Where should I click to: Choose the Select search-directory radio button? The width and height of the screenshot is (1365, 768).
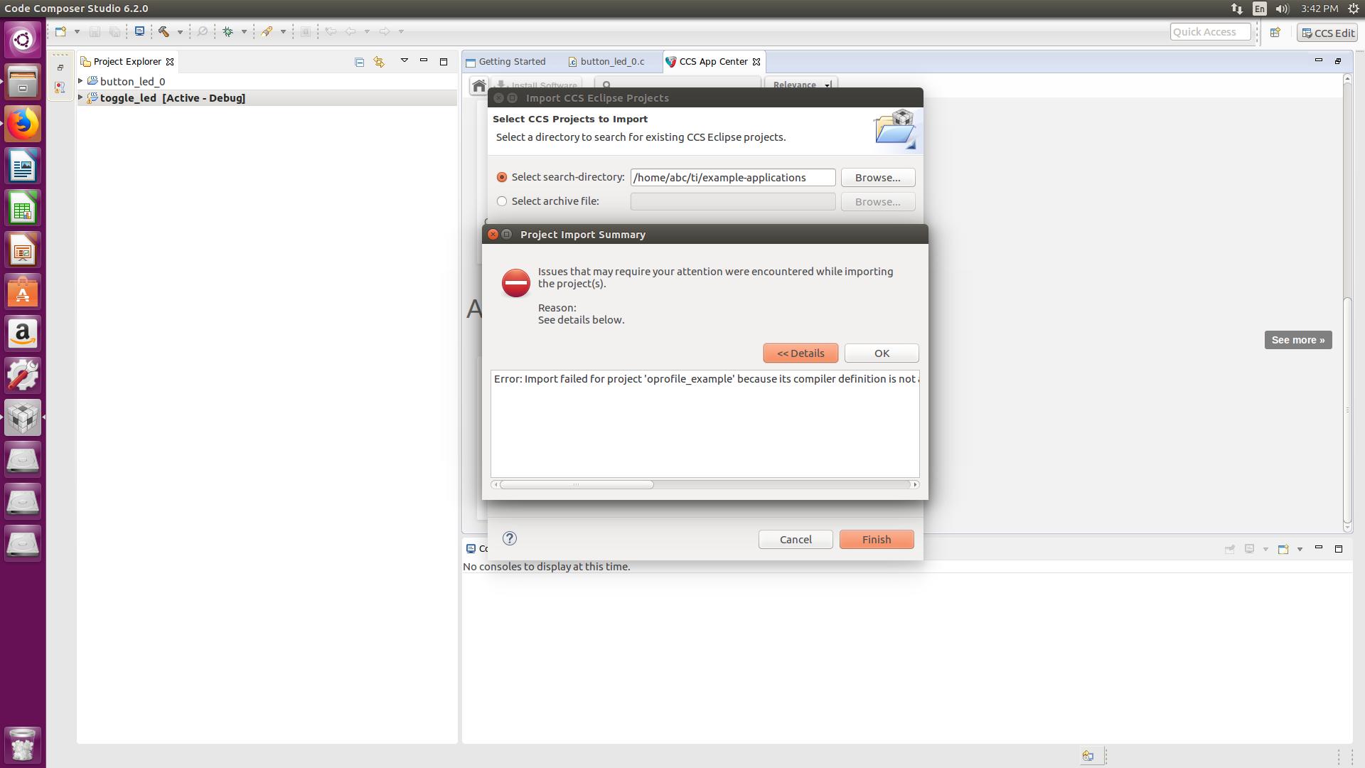tap(502, 177)
